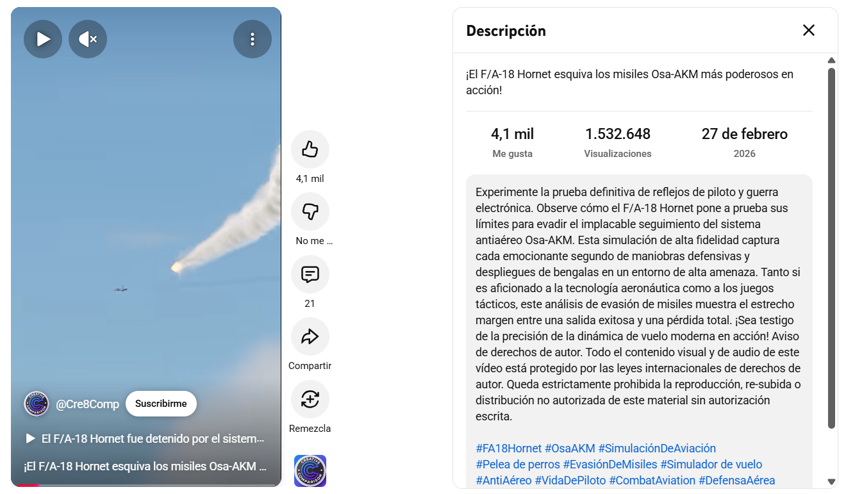The width and height of the screenshot is (846, 494).
Task: Open the sound source thumbnail below Remezcla
Action: click(x=310, y=471)
